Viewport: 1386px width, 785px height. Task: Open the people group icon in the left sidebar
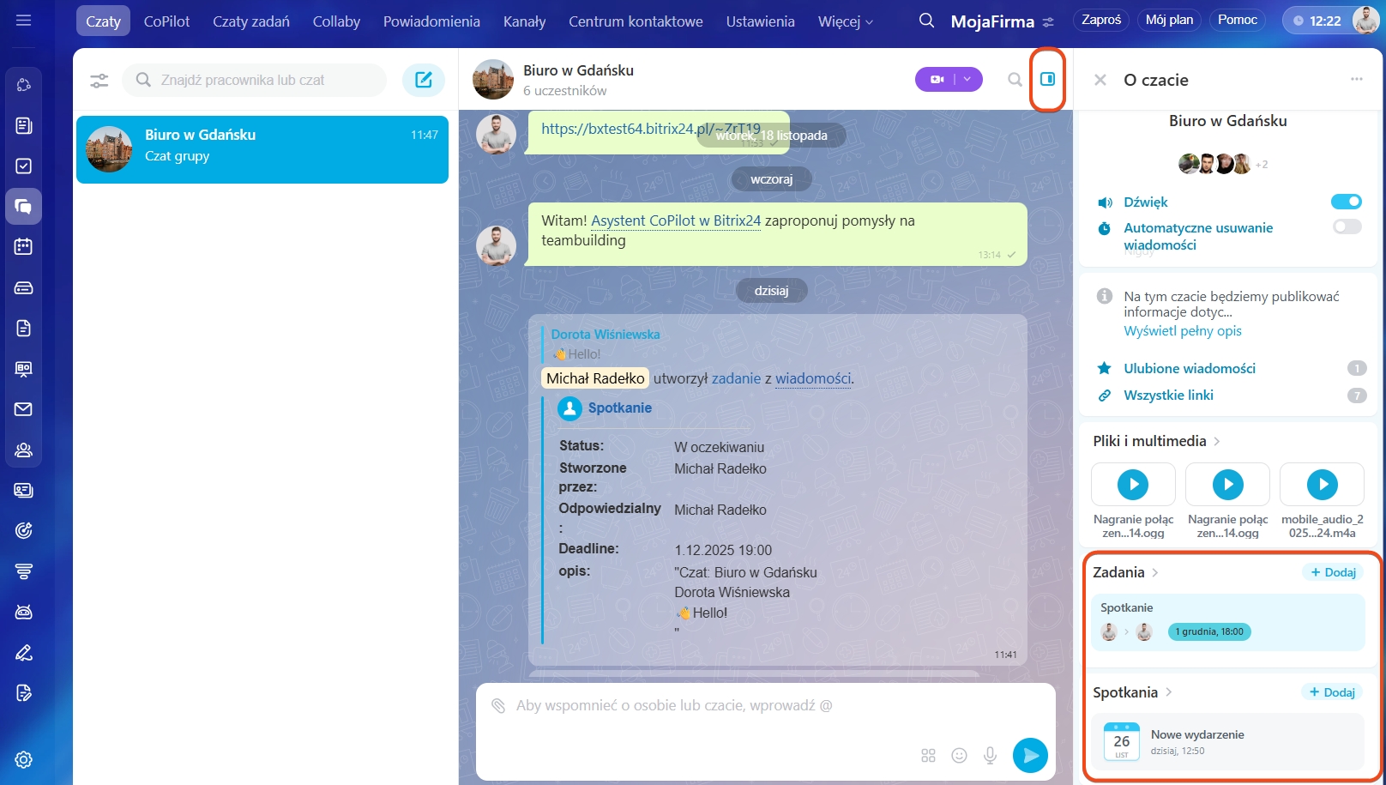point(24,450)
